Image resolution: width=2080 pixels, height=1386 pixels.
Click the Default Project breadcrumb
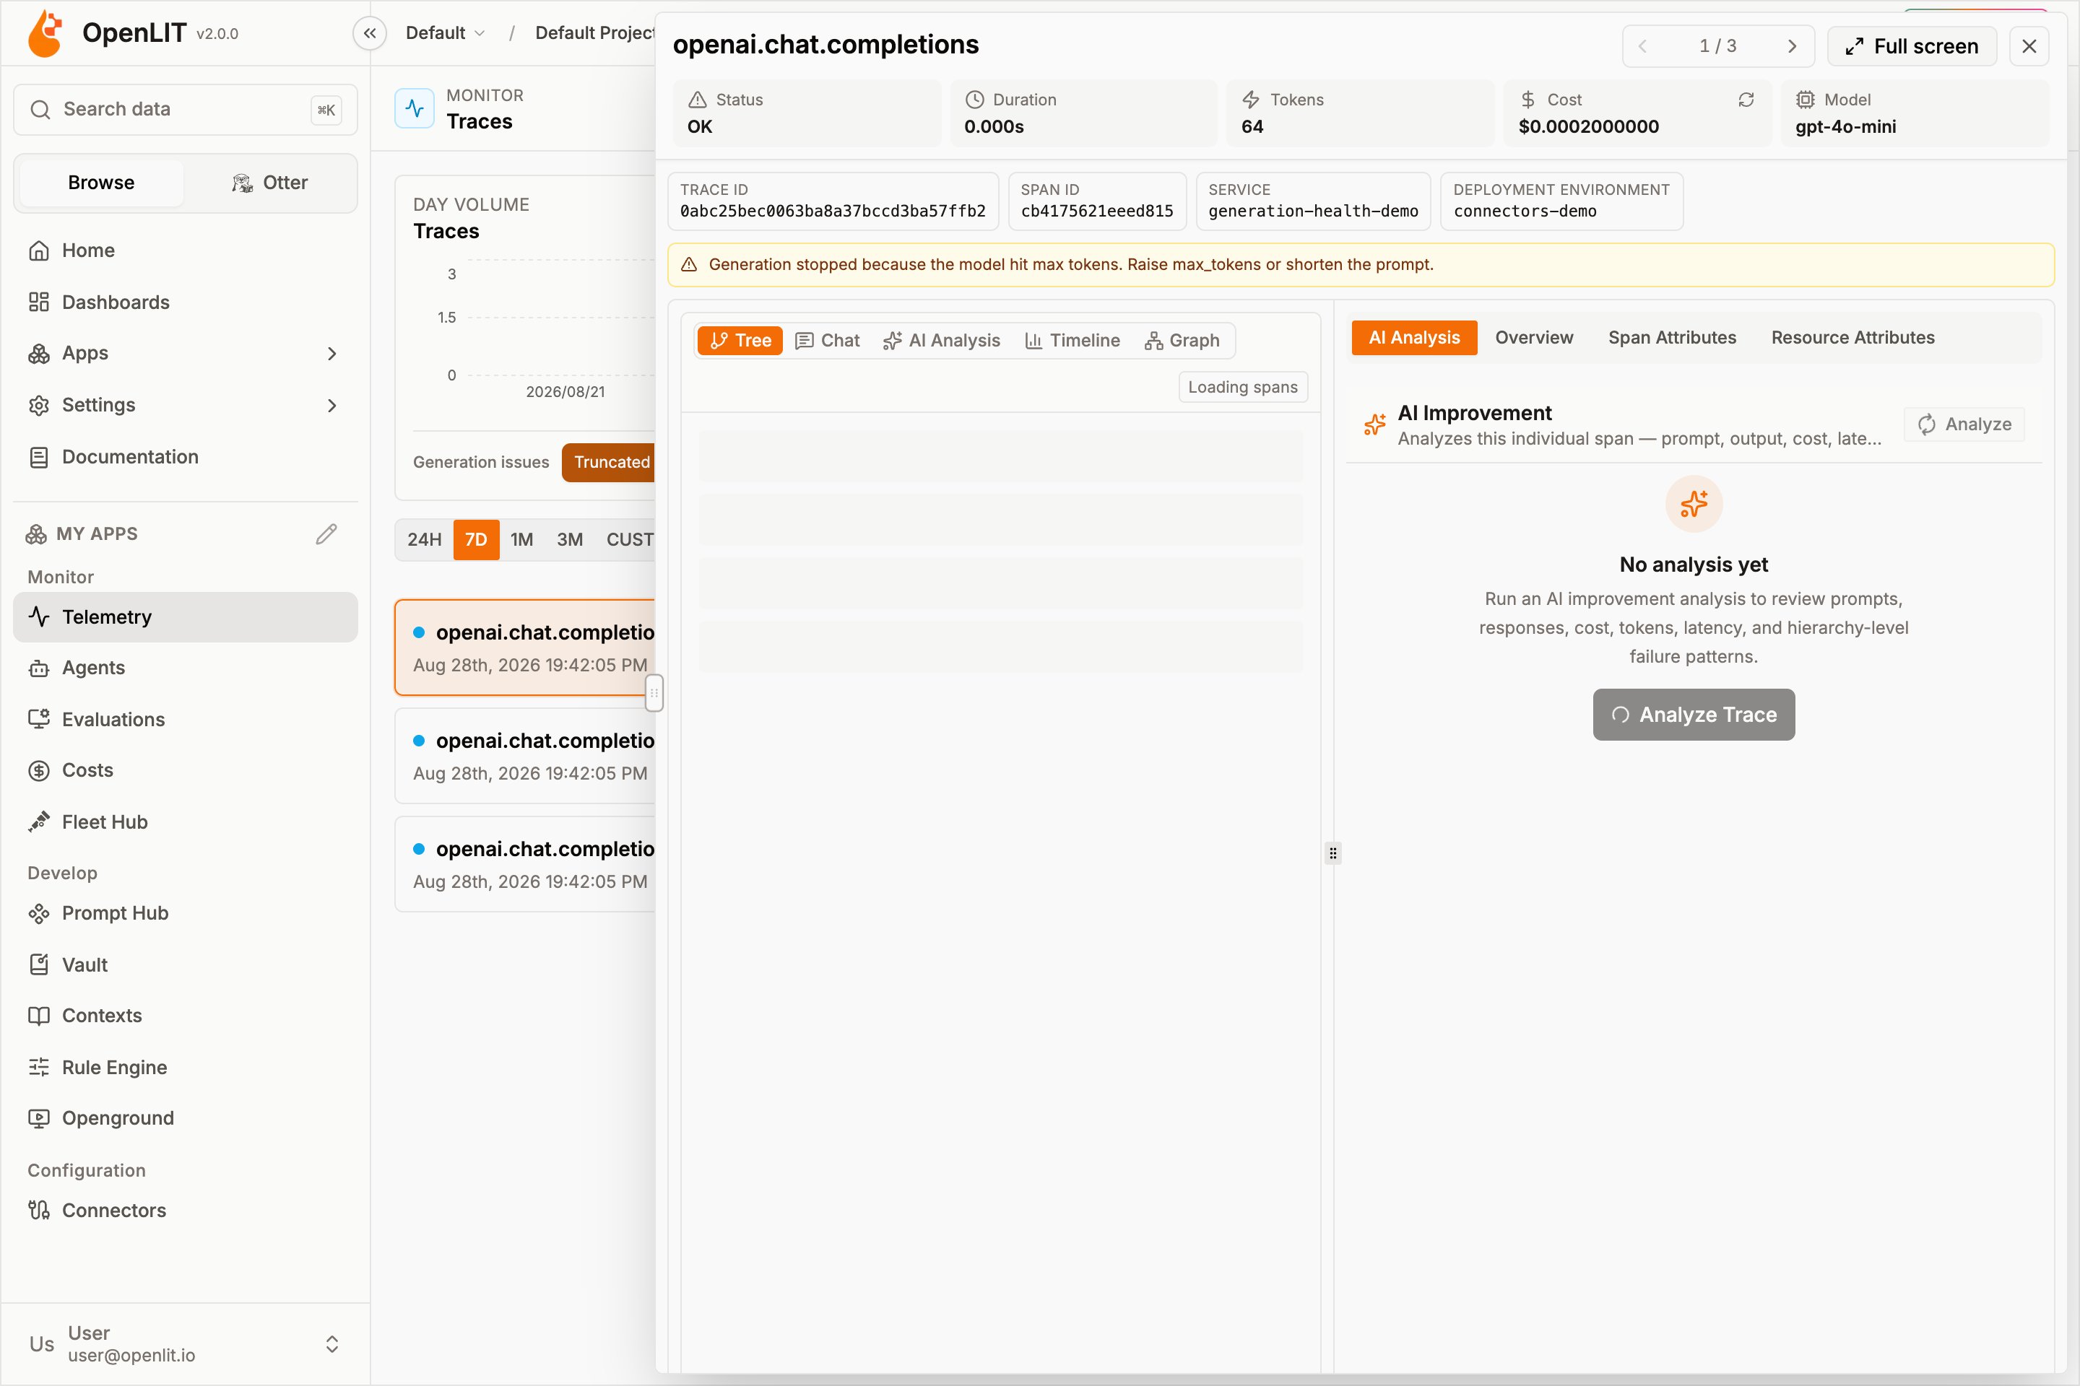[x=594, y=34]
